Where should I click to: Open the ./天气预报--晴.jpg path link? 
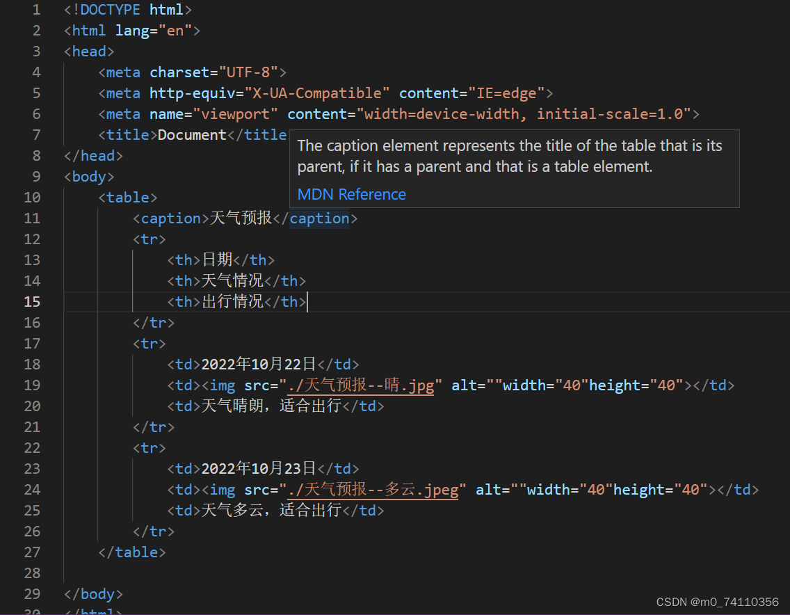click(360, 385)
